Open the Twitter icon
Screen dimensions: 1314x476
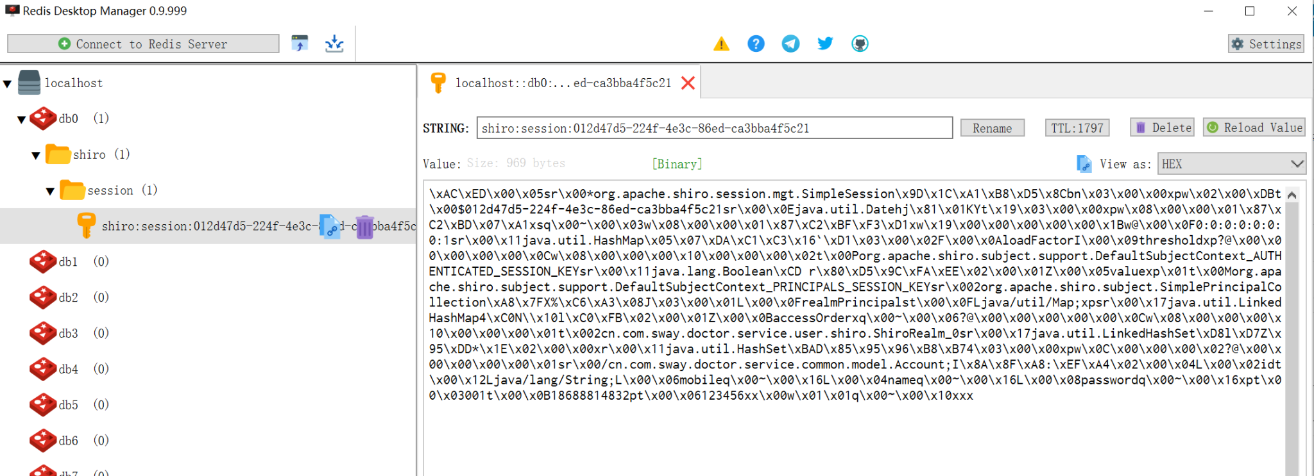tap(825, 44)
